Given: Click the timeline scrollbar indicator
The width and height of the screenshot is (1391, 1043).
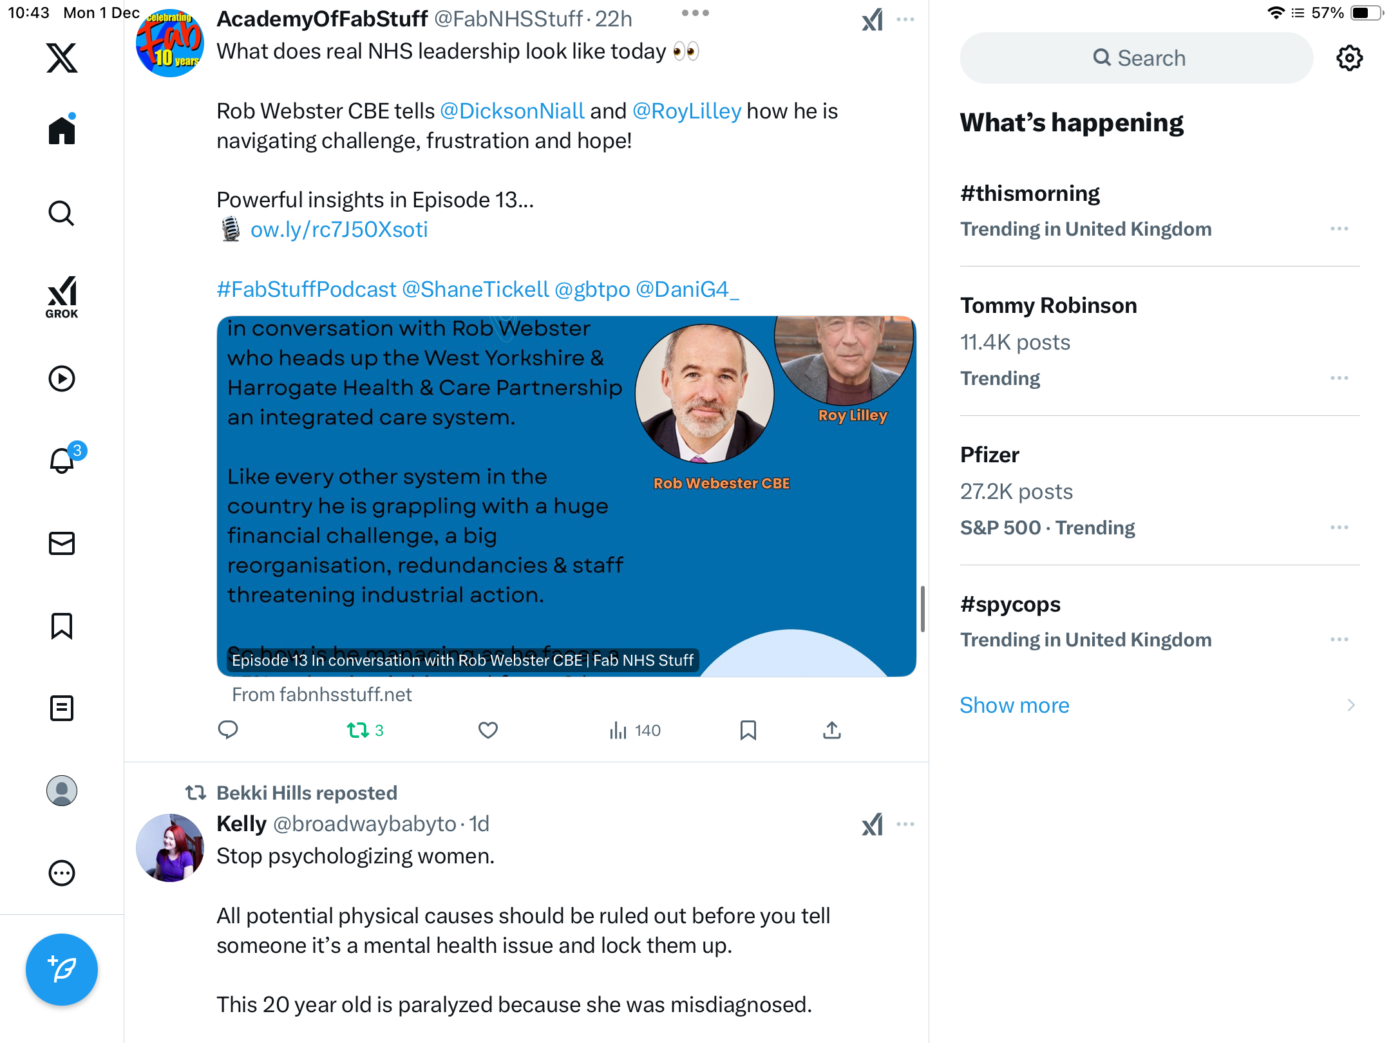Looking at the screenshot, I should coord(923,609).
